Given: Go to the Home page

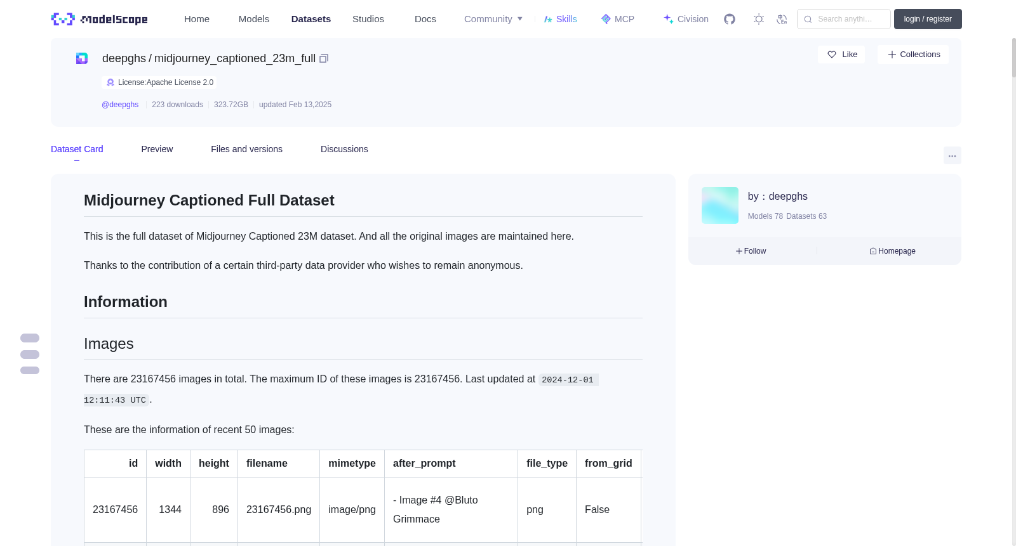Looking at the screenshot, I should [x=197, y=19].
